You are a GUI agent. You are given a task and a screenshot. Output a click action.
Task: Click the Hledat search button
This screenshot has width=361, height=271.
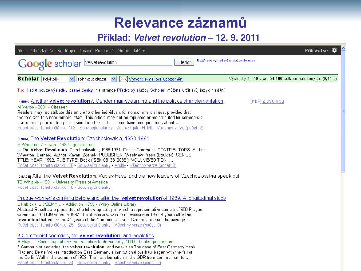184,62
